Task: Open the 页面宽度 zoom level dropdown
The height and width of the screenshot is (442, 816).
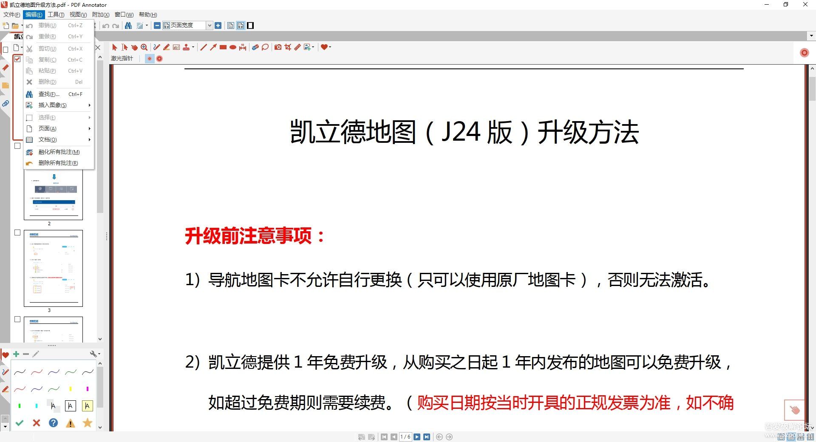Action: coord(209,25)
